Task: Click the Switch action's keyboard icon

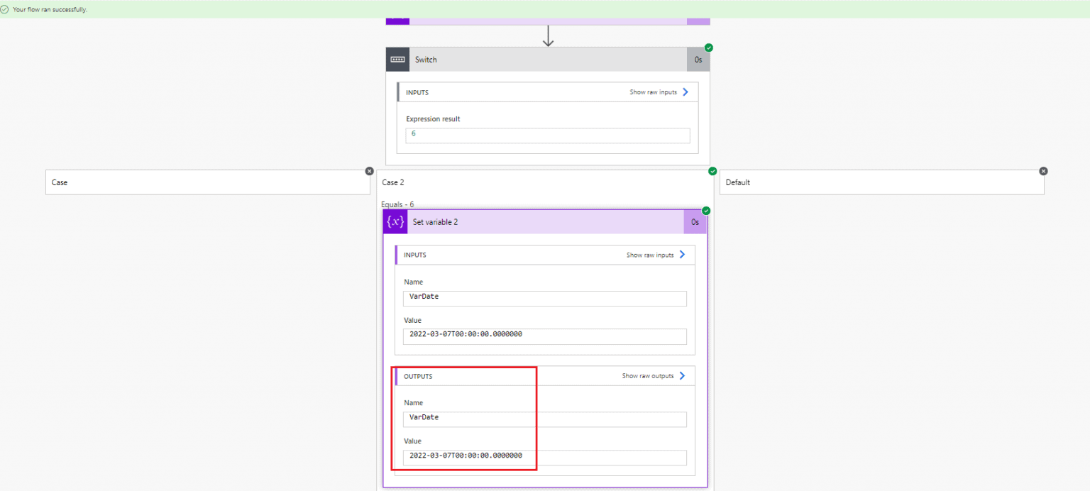Action: click(x=397, y=59)
